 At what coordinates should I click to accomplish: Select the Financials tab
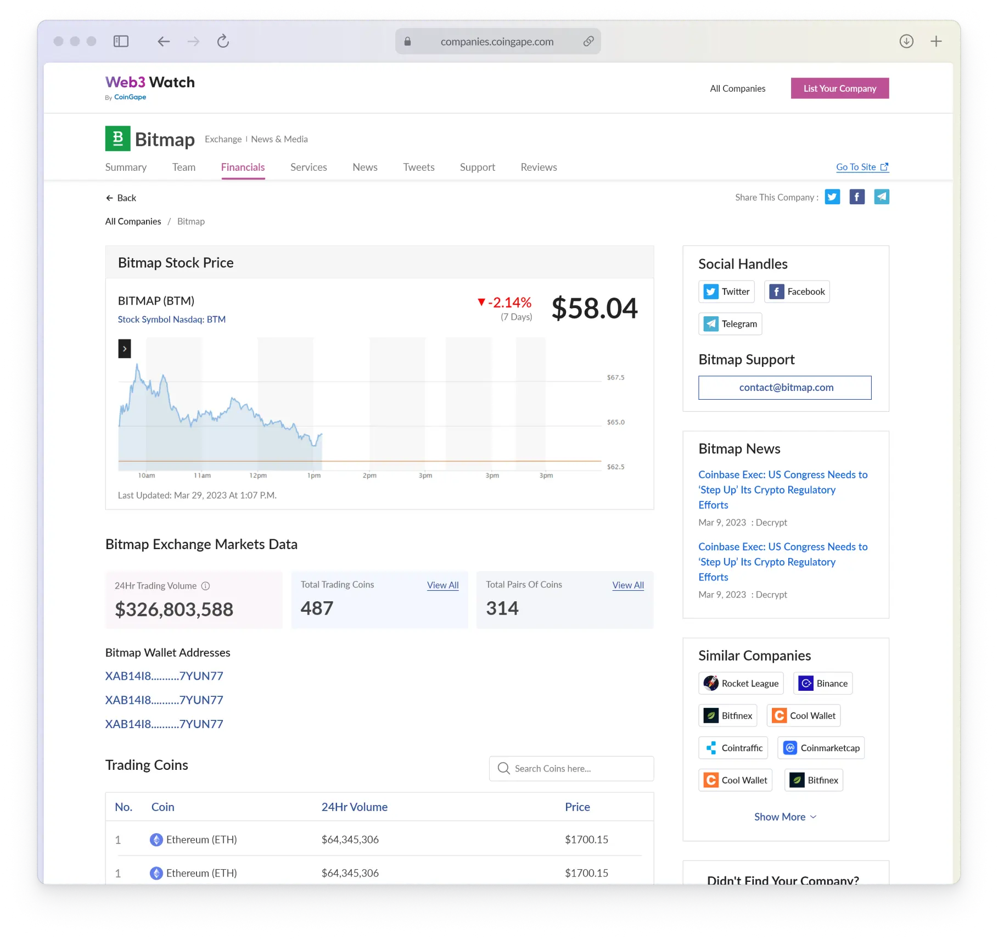coord(243,167)
